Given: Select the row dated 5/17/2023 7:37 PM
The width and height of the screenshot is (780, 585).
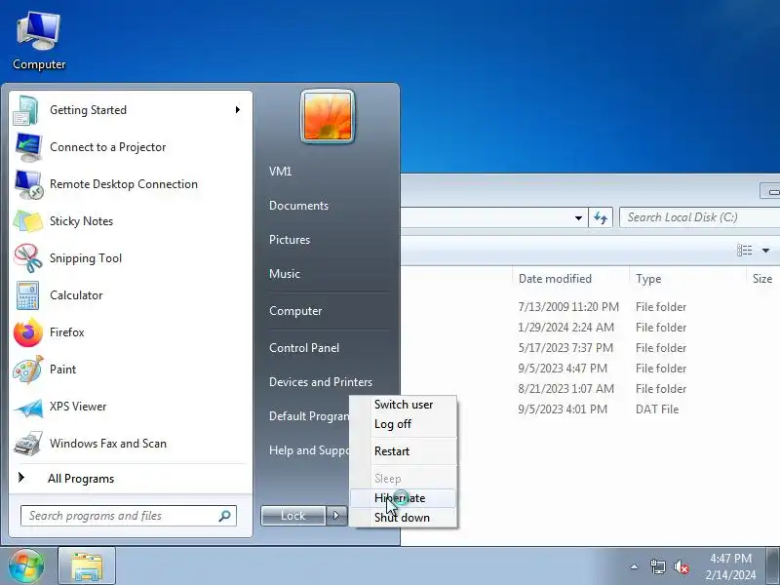Looking at the screenshot, I should click(x=590, y=348).
